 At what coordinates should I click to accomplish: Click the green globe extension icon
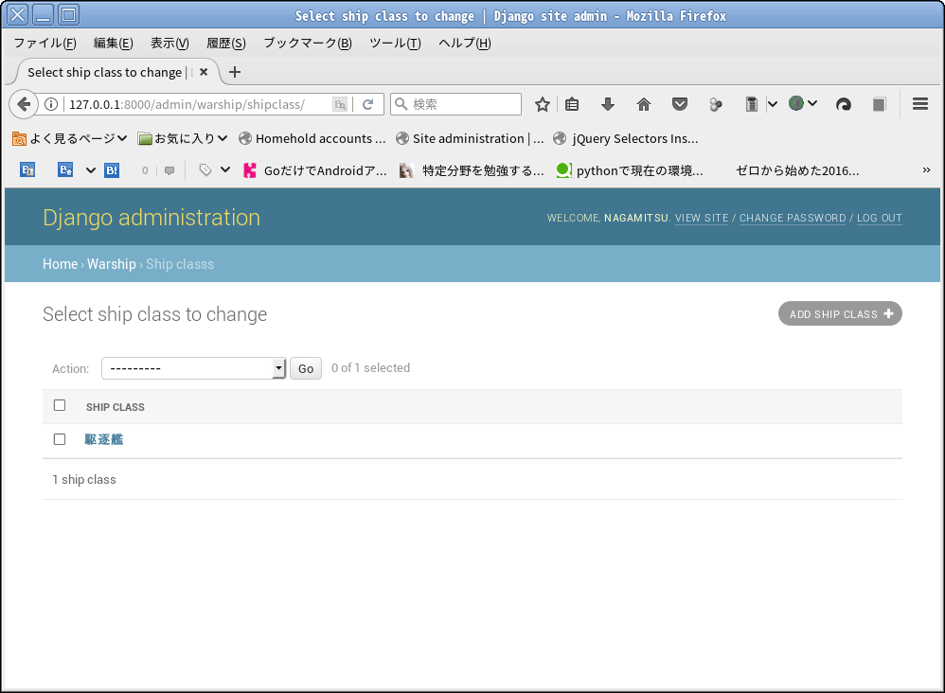click(796, 103)
